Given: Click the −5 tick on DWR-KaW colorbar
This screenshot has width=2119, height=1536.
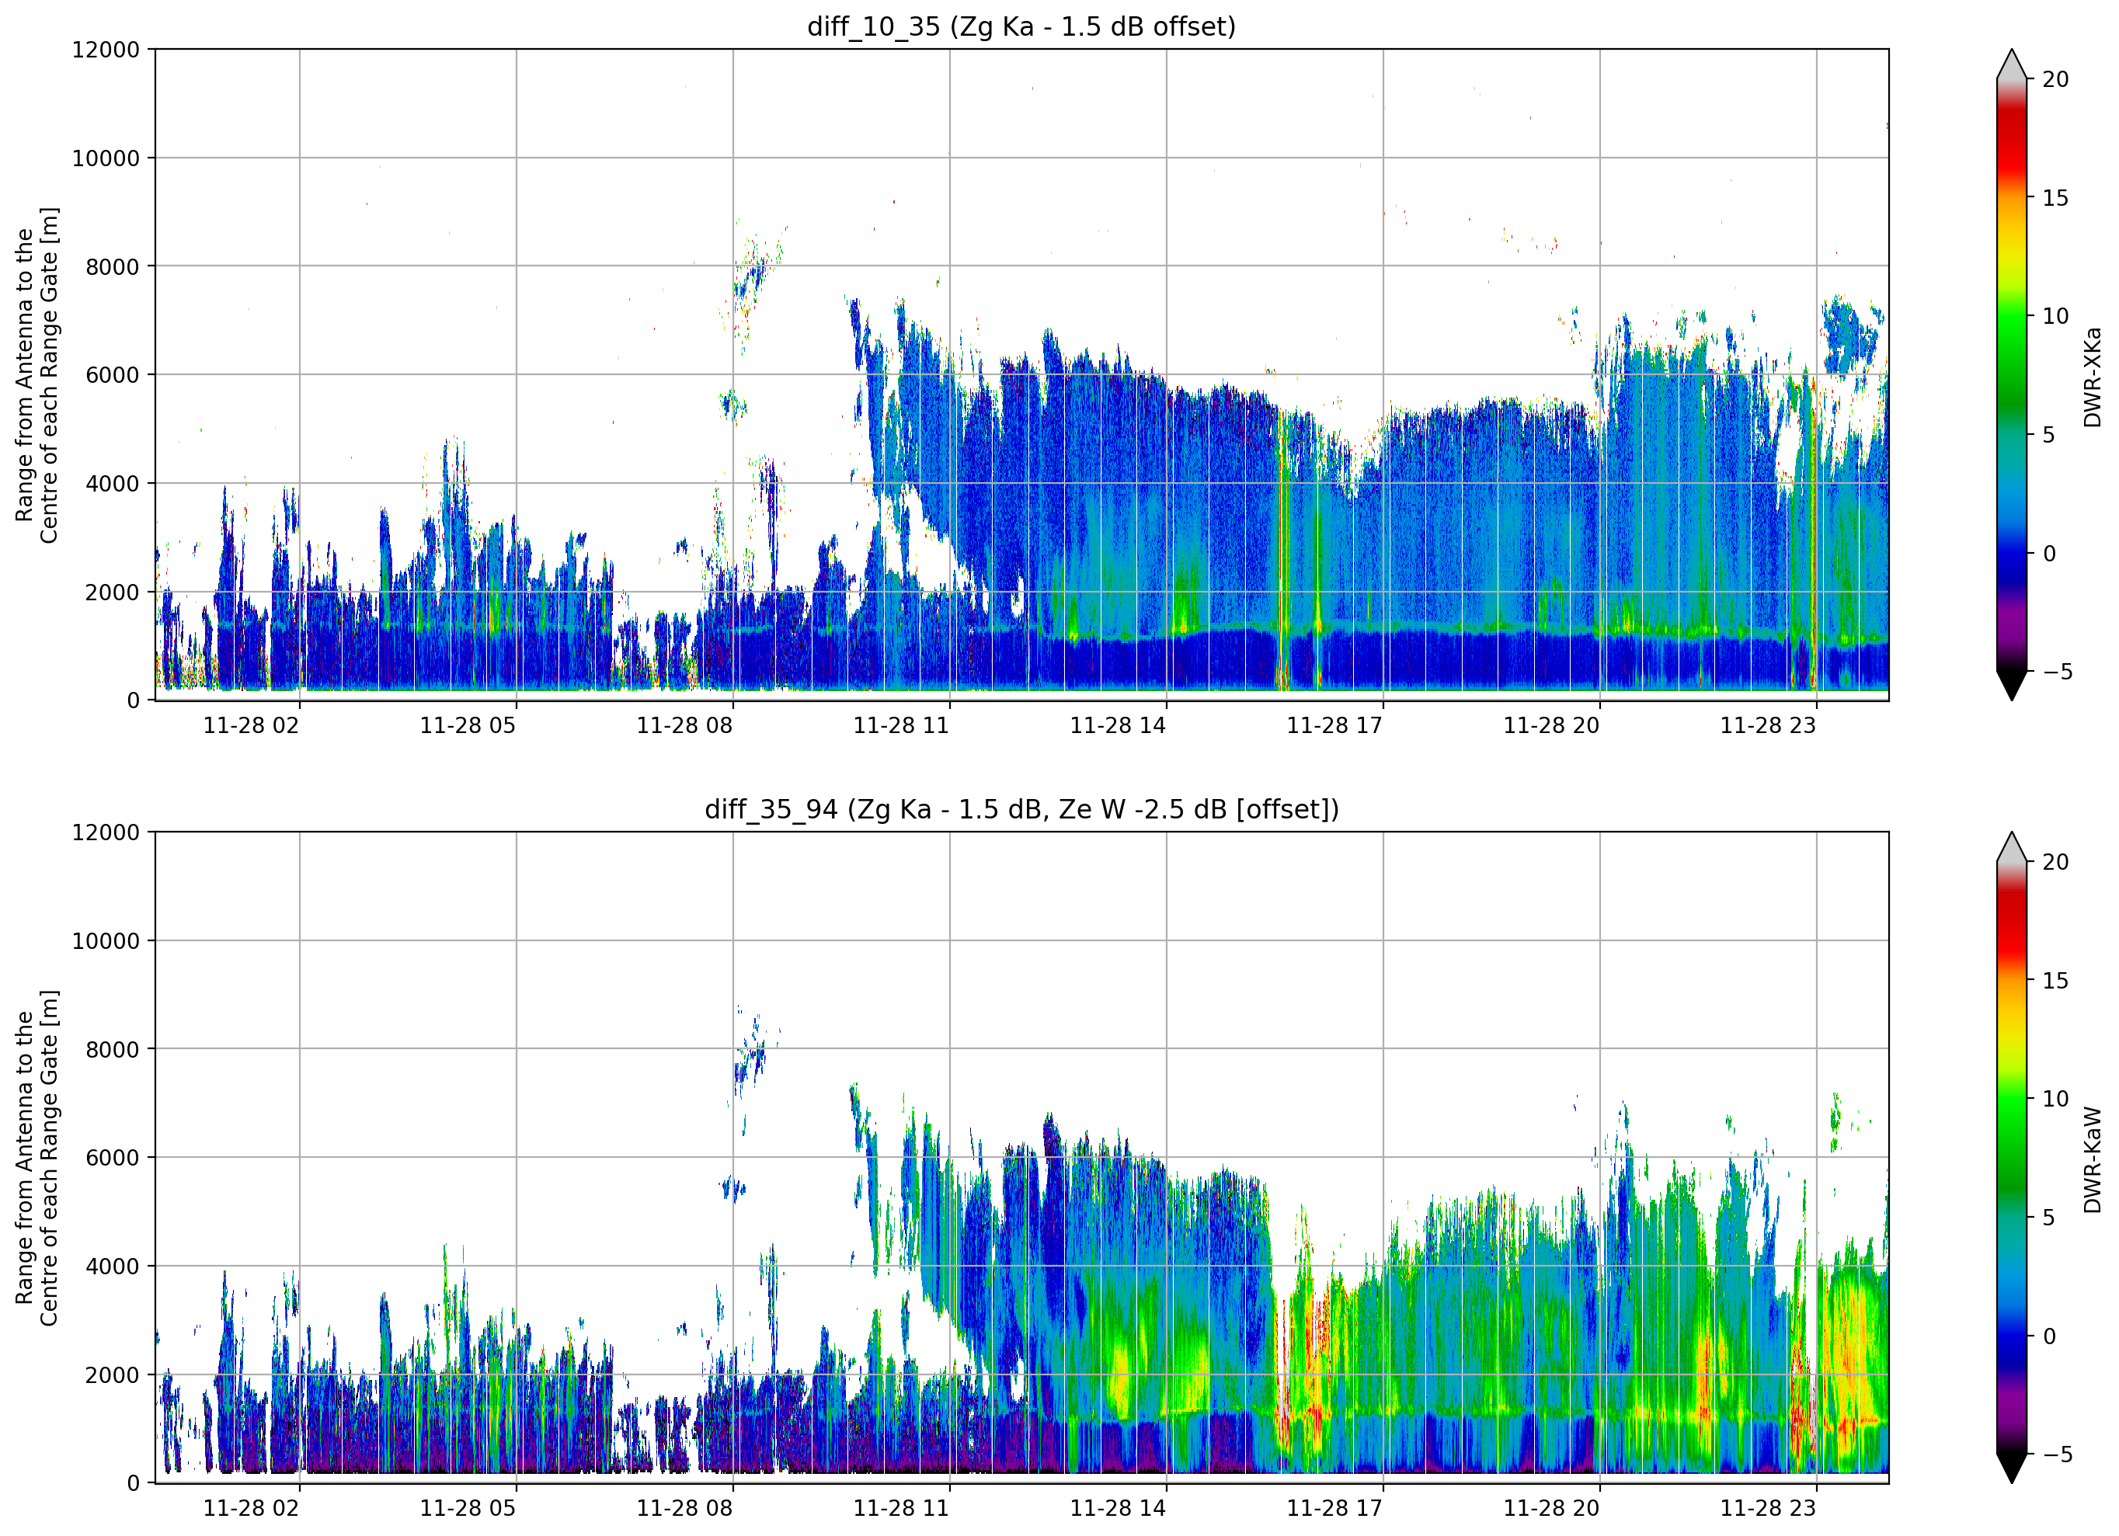Looking at the screenshot, I should tap(2056, 1454).
